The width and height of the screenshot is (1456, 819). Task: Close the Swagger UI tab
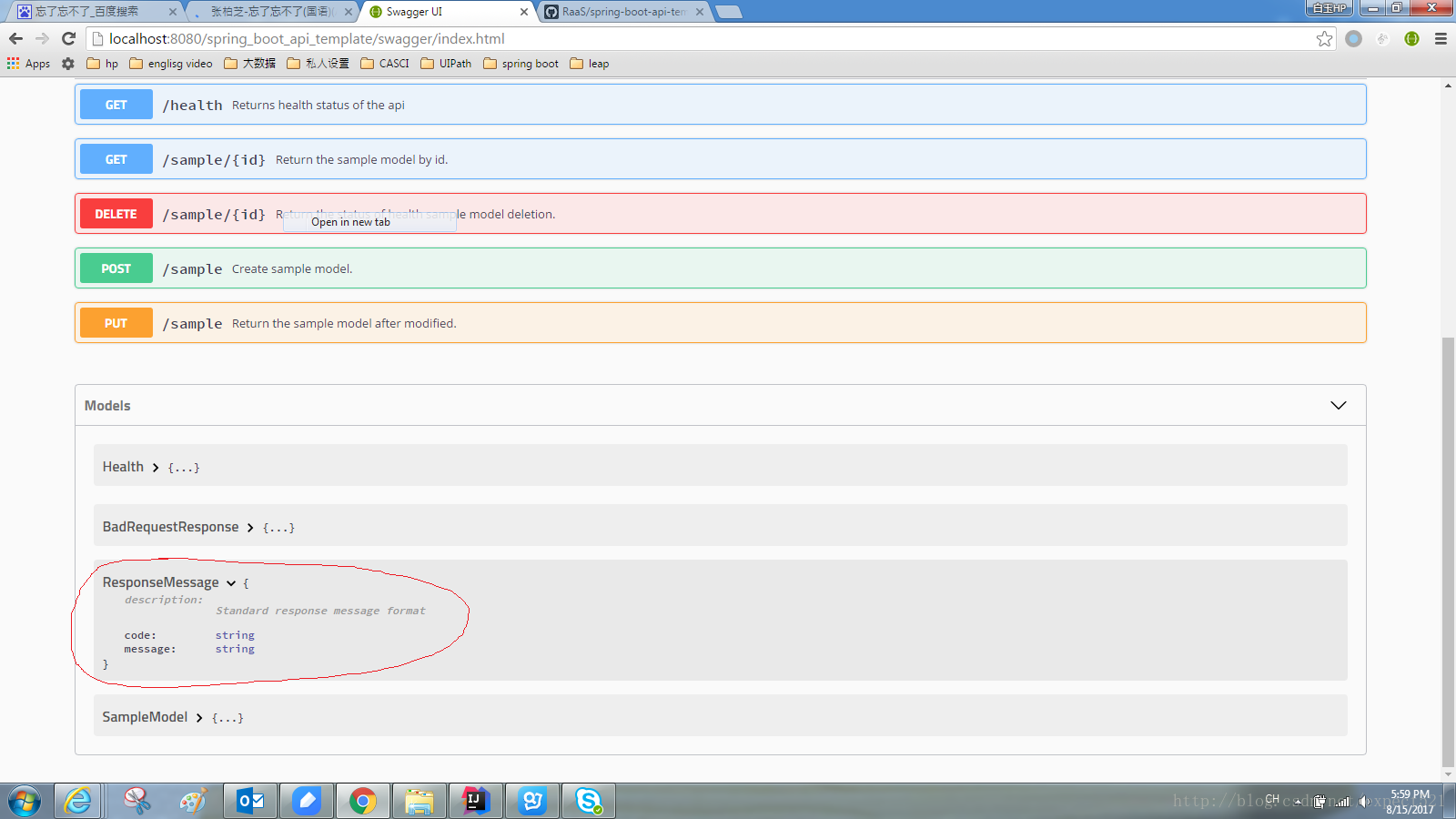(523, 12)
